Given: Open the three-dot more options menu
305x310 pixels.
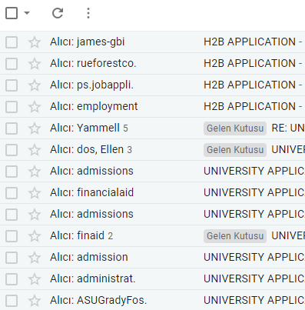Looking at the screenshot, I should (x=88, y=13).
